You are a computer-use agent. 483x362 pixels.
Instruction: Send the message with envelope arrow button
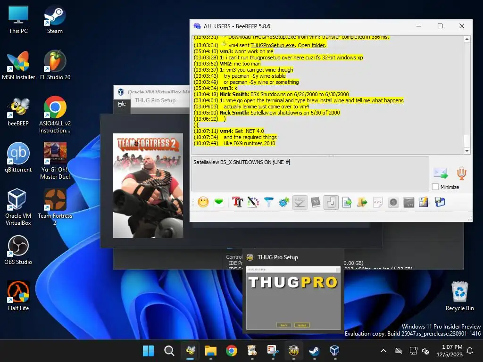[441, 173]
